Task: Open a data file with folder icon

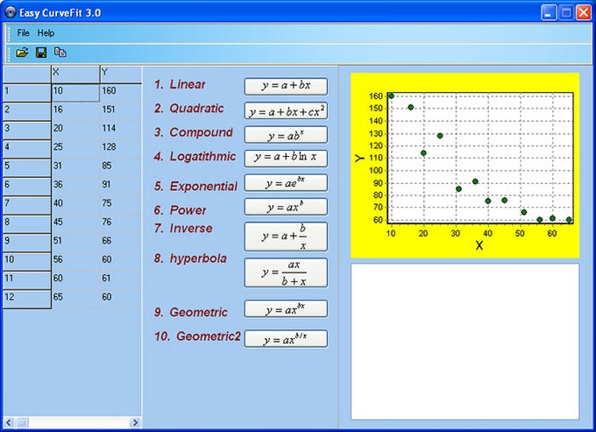Action: pos(22,52)
